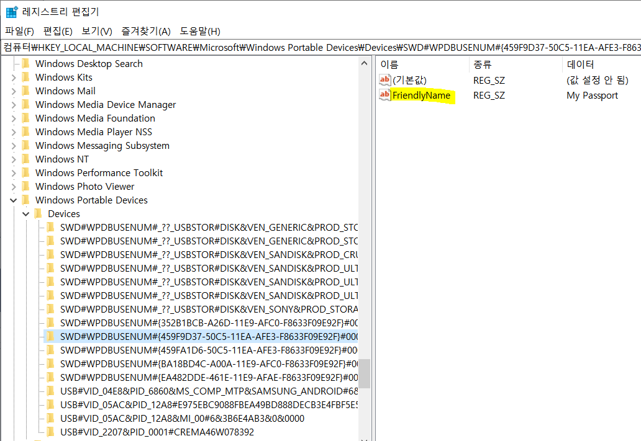Collapse the Windows Portable Devices key
The height and width of the screenshot is (441, 641).
14,200
